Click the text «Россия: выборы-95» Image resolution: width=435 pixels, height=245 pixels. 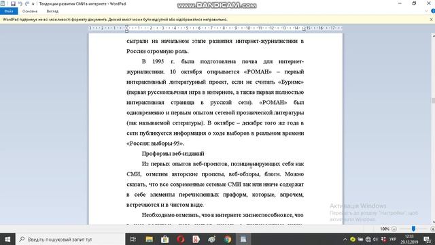[156, 144]
